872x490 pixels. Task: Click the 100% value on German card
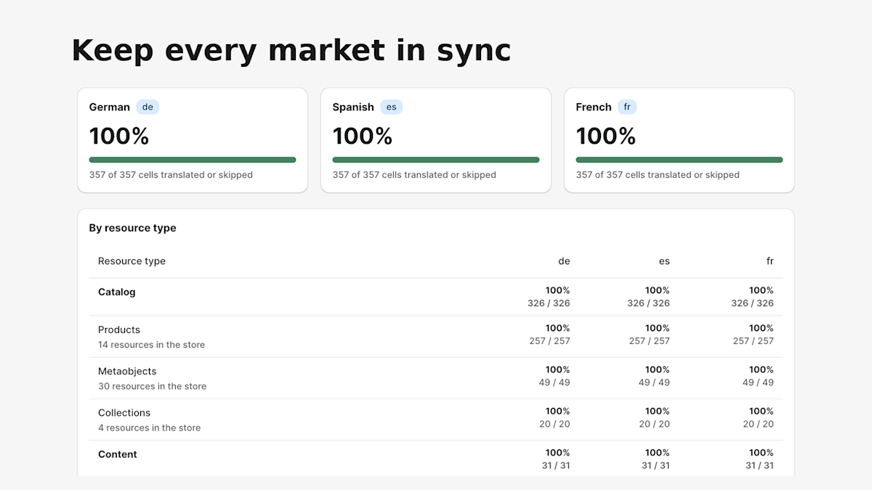pyautogui.click(x=119, y=136)
